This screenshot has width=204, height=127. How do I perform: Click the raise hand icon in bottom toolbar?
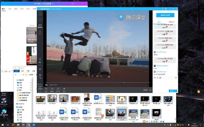pyautogui.click(x=64, y=90)
